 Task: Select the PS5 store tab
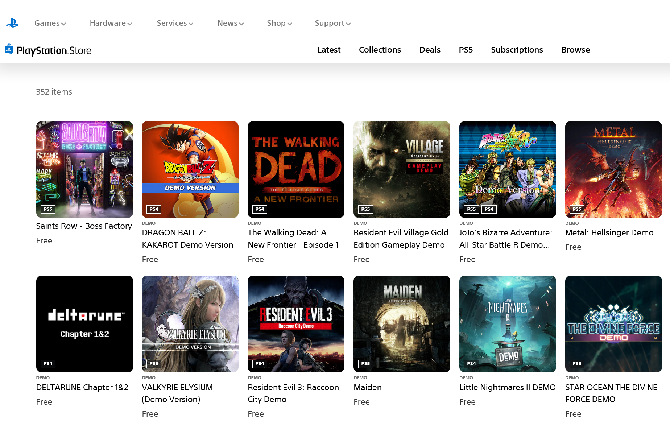point(466,50)
